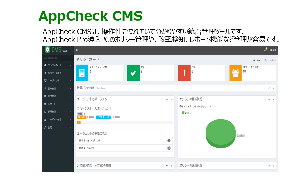Open レポート in the sidebar menu
This screenshot has height=180, width=293.
pyautogui.click(x=58, y=104)
